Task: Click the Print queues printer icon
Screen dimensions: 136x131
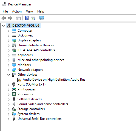Action: pos(14,89)
